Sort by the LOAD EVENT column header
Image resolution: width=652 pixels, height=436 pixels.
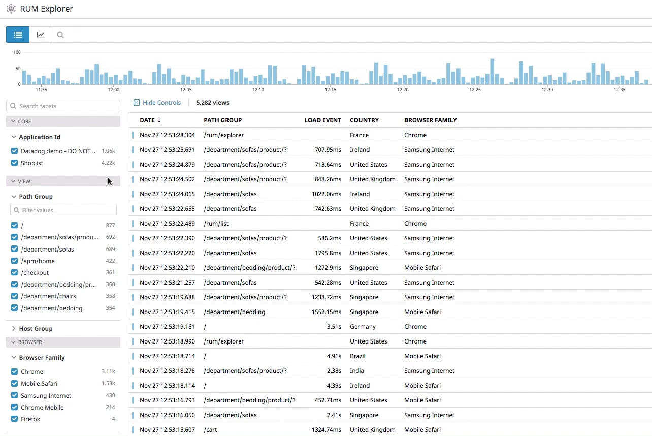322,120
